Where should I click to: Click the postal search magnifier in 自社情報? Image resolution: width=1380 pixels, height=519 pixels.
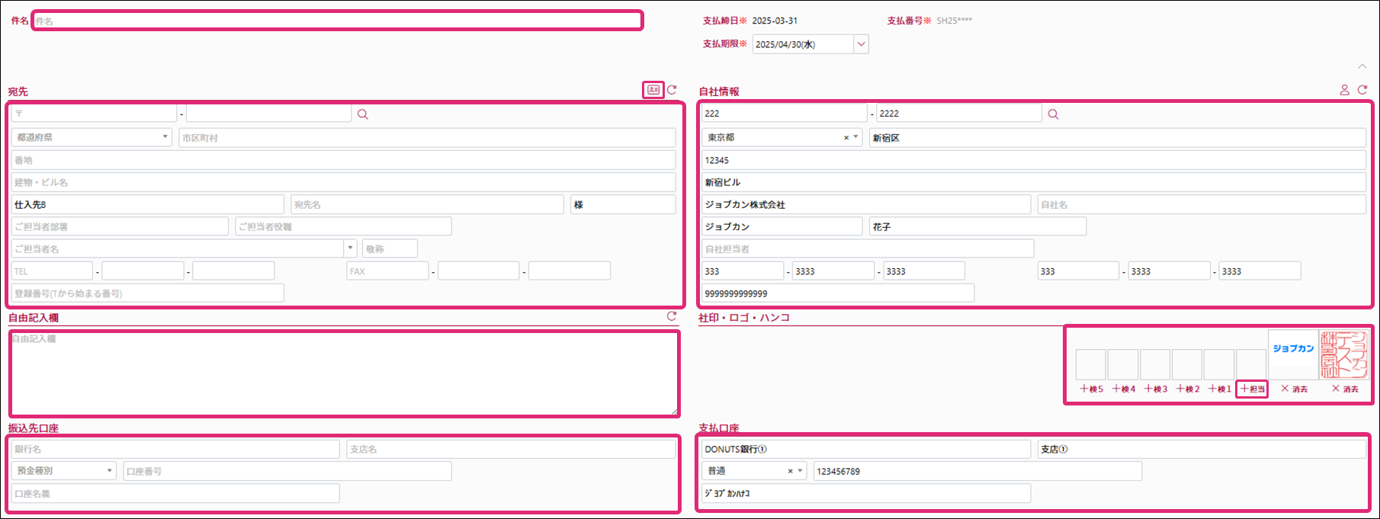pos(1053,114)
